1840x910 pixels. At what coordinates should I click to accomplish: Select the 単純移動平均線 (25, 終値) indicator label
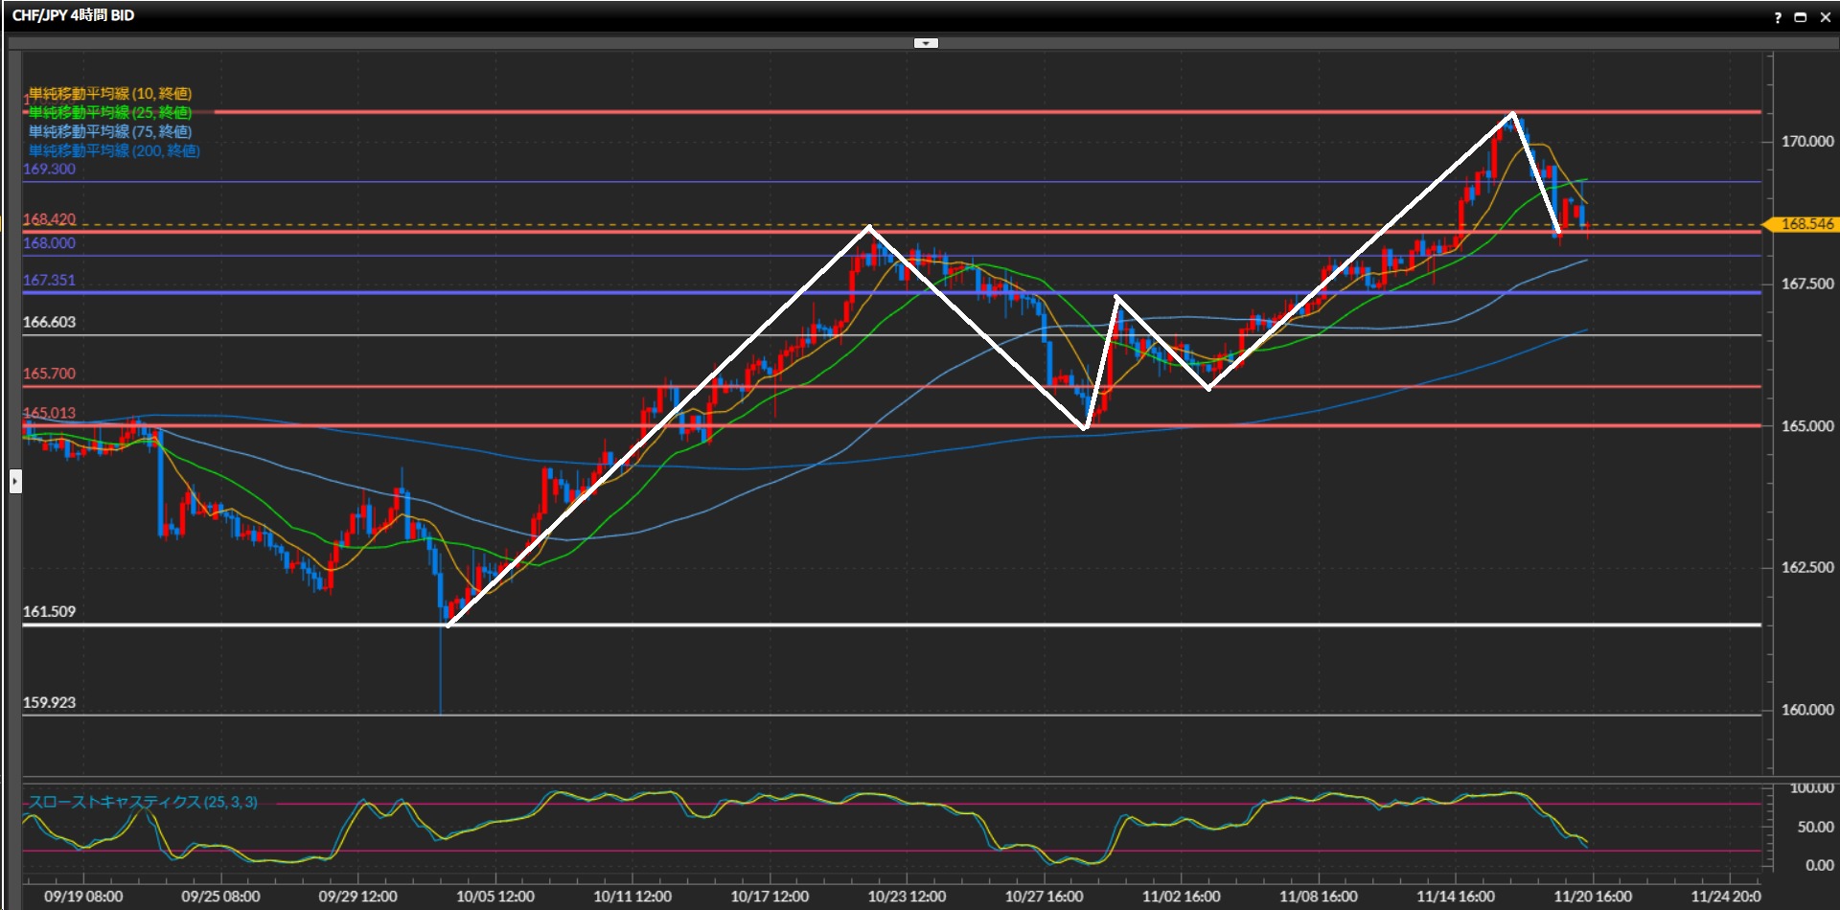tap(109, 112)
